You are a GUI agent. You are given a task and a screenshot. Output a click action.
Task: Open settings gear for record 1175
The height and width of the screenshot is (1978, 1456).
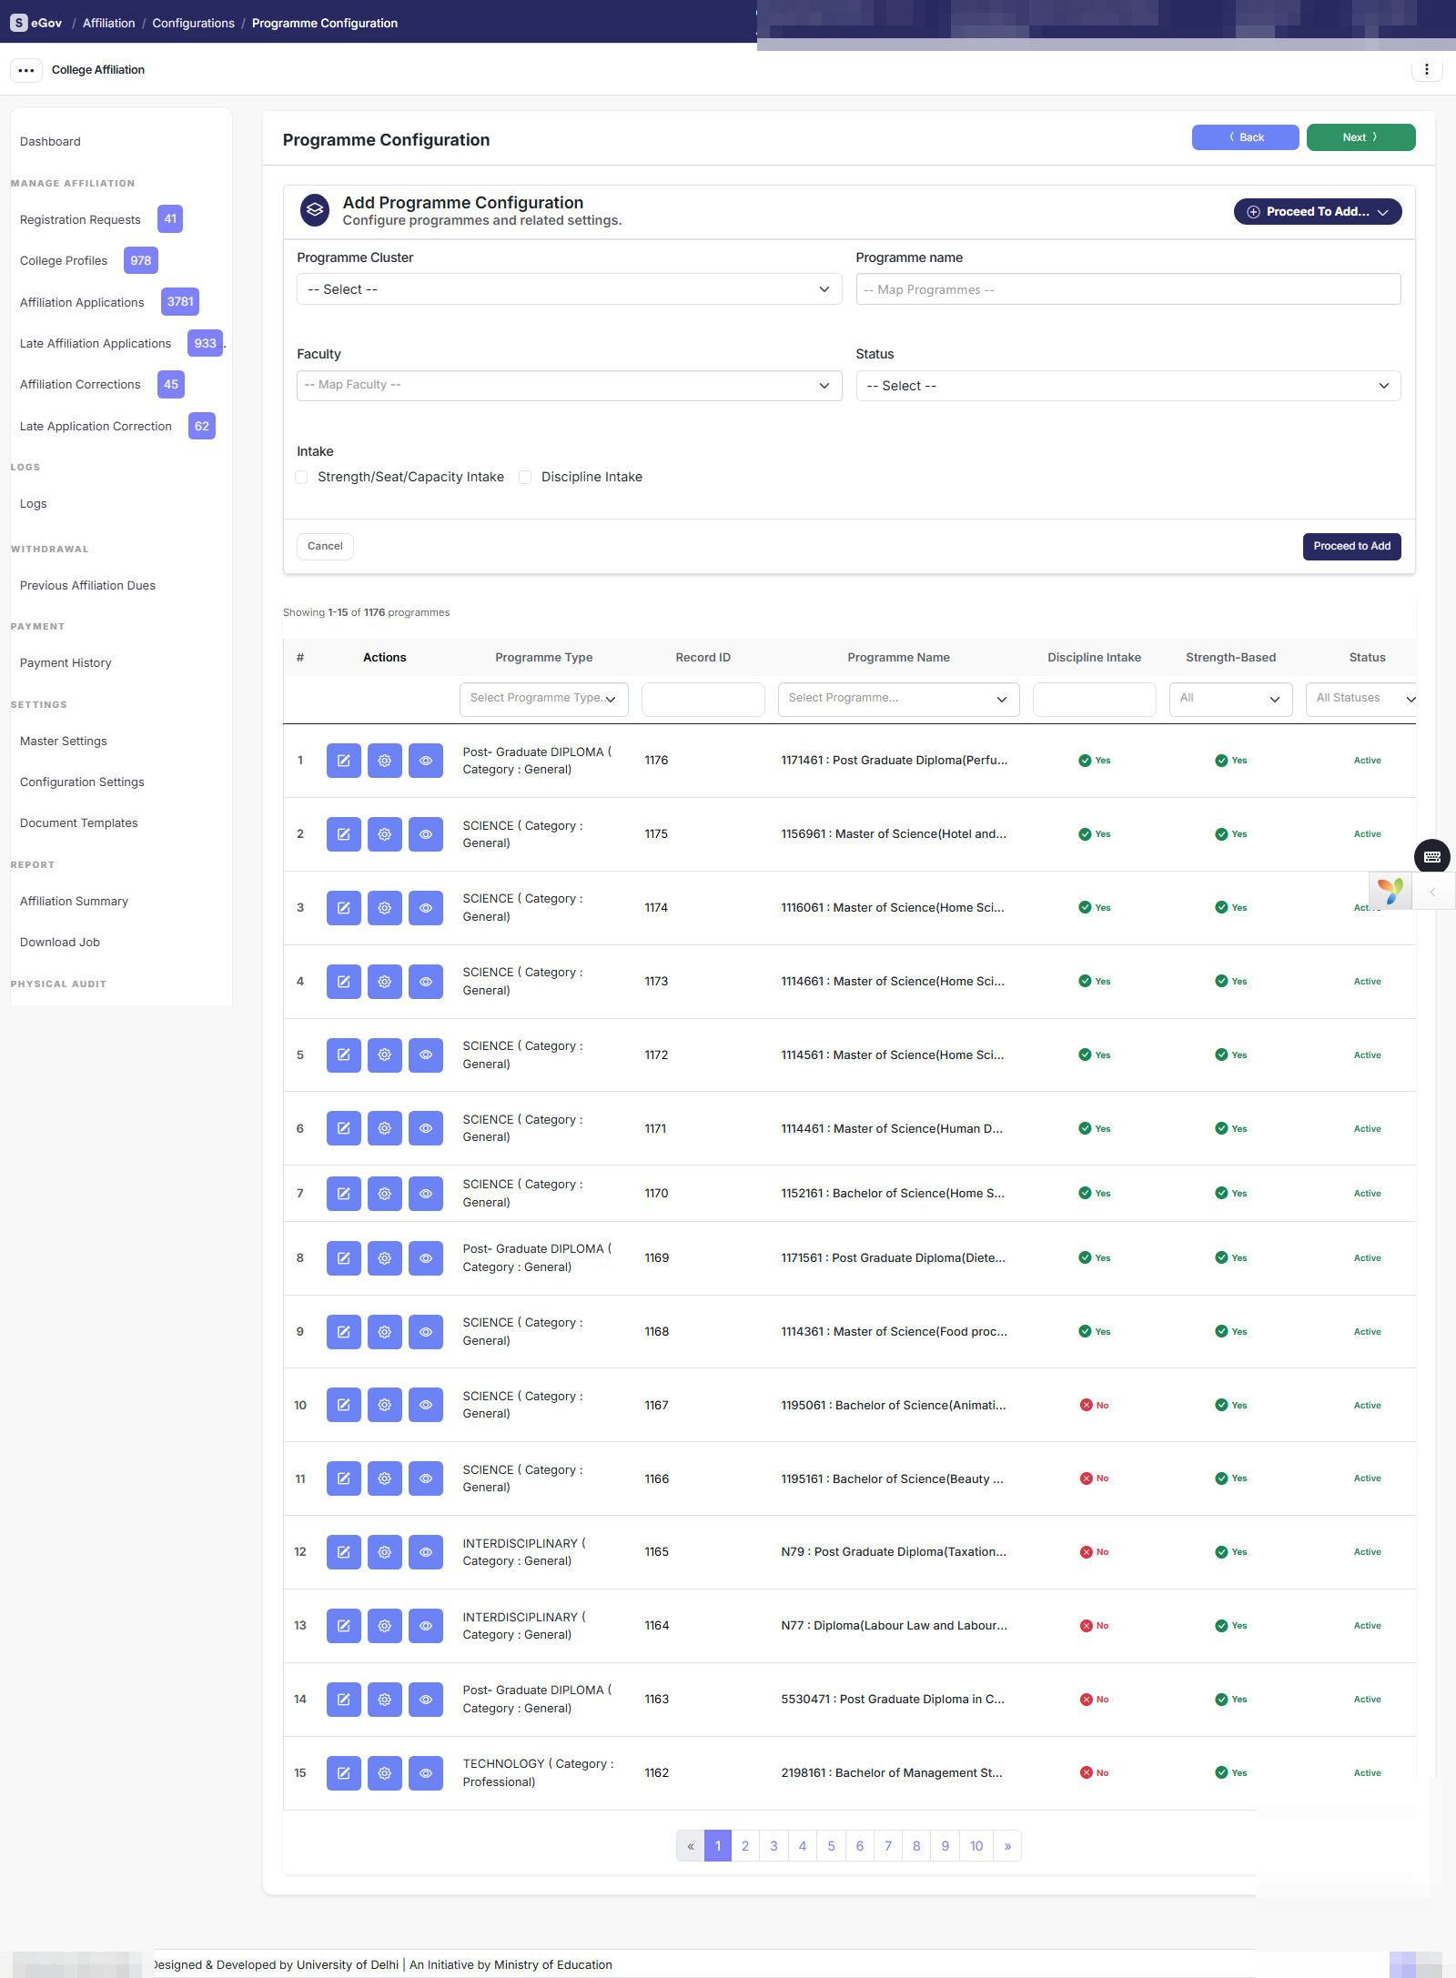tap(384, 834)
